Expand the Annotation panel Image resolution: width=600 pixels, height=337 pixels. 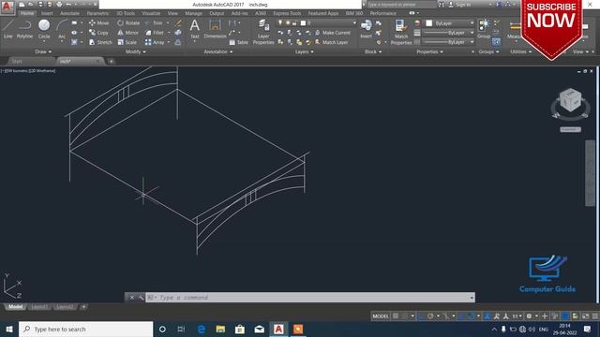click(x=218, y=51)
